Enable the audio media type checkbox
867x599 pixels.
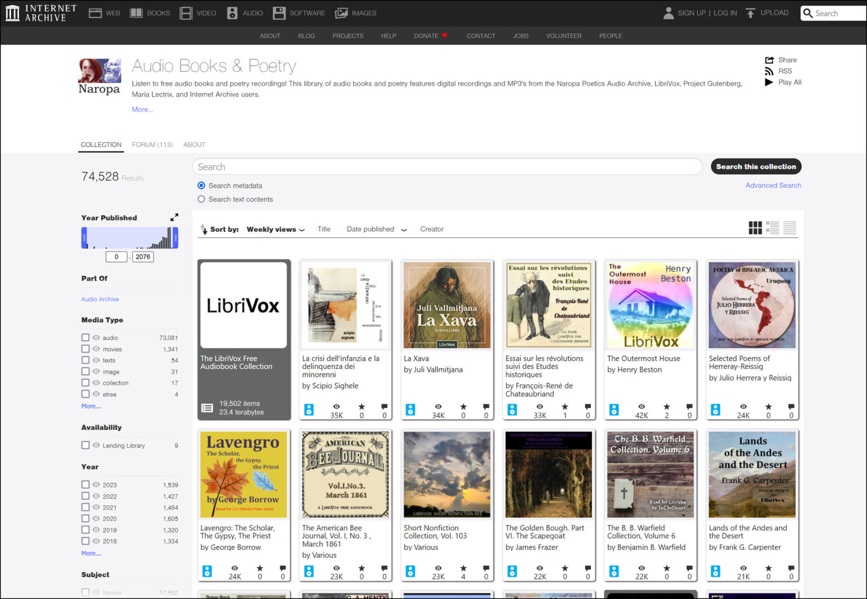click(85, 337)
